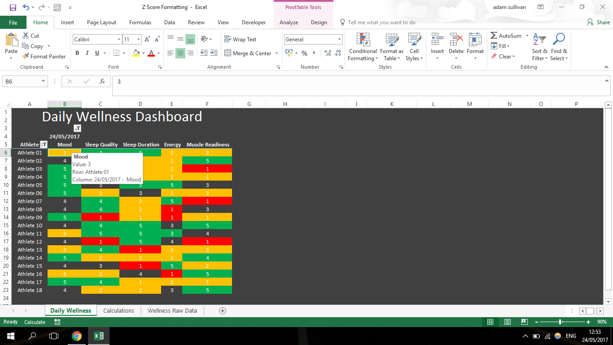Toggle Wrap Text for the cell

click(x=240, y=40)
